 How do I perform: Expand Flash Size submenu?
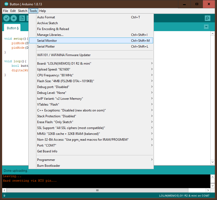(91, 81)
